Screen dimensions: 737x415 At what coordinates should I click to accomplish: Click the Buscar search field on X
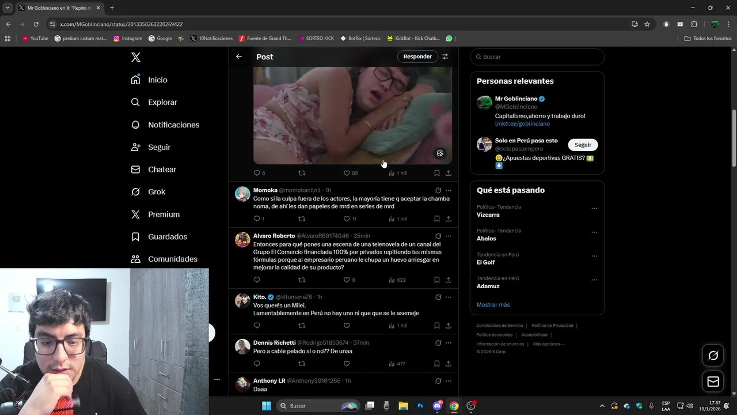coord(537,57)
